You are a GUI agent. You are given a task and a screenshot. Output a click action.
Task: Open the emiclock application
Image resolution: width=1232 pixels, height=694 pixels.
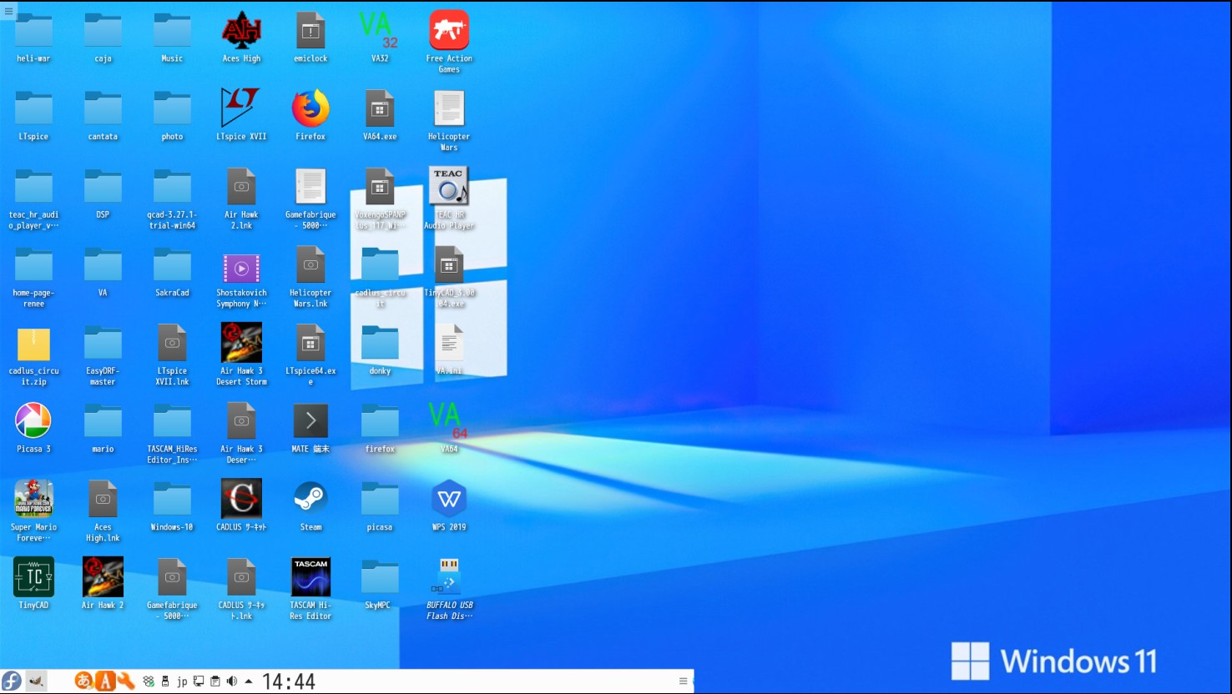(x=310, y=30)
